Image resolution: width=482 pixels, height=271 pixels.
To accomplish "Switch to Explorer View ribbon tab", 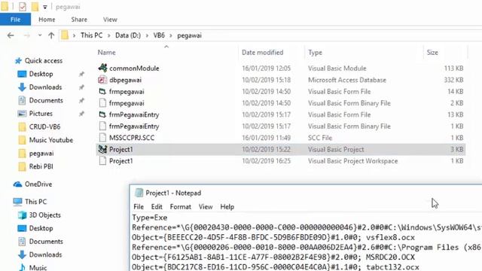I will pyautogui.click(x=110, y=20).
